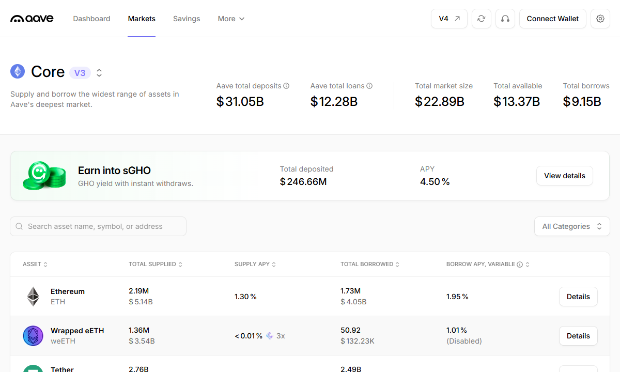
Task: Click the $31.05B total deposits value
Action: (240, 102)
